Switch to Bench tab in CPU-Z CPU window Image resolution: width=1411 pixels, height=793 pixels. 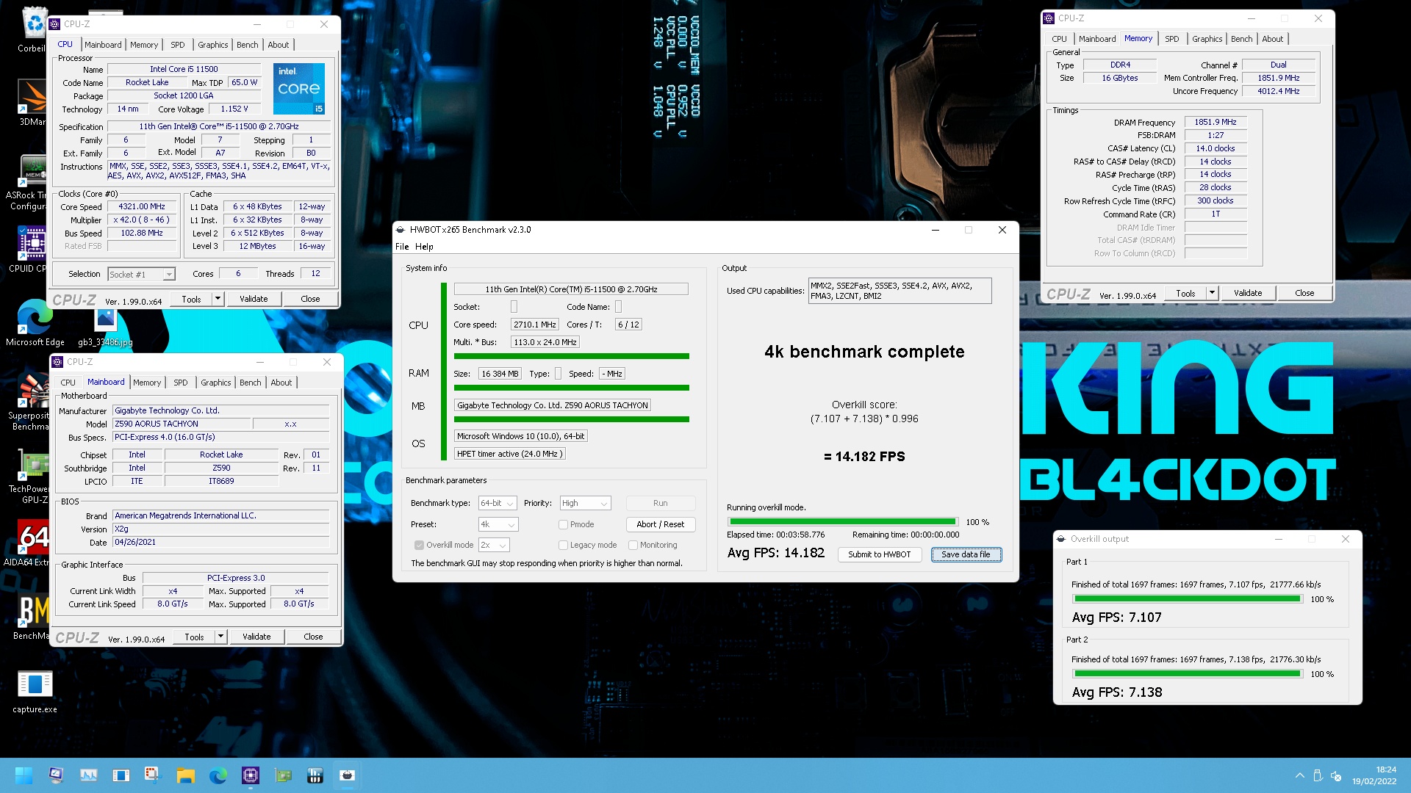(248, 45)
